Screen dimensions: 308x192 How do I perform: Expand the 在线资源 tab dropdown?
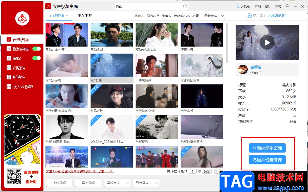67,16
